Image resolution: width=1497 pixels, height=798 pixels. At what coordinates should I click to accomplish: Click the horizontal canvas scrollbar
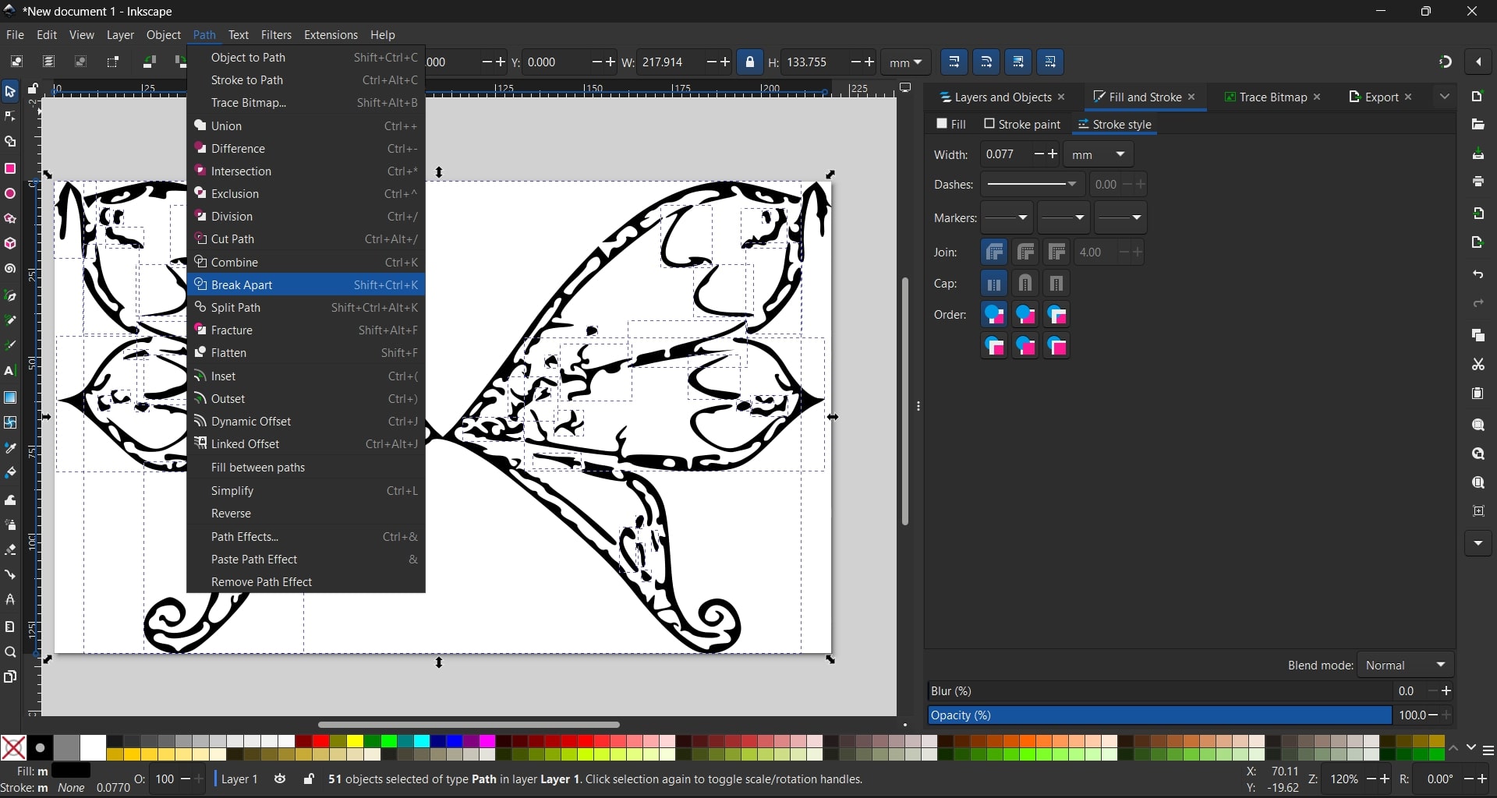coord(469,725)
